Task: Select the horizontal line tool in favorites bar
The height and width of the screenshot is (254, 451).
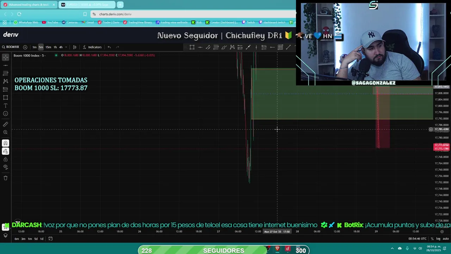Action: click(200, 47)
